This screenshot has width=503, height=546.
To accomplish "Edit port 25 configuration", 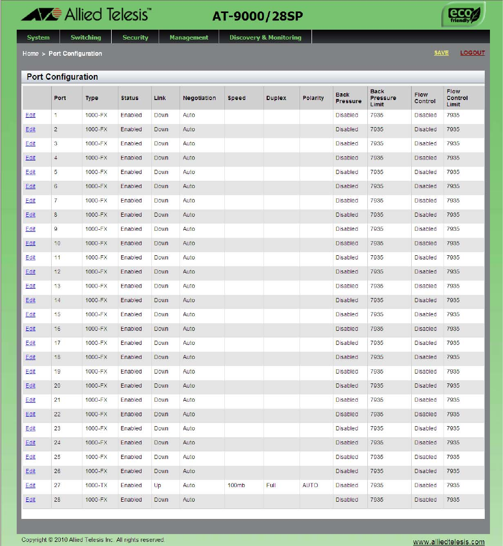I will click(x=30, y=457).
